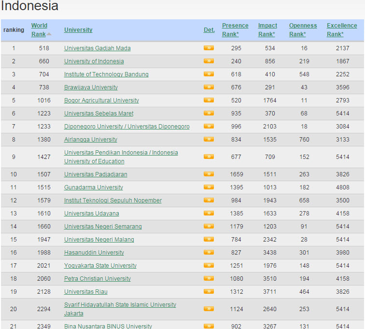365x329 pixels.
Task: Sort table by World Rank header
Action: (x=39, y=30)
